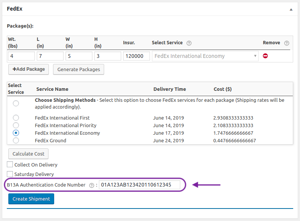The height and width of the screenshot is (221, 300).
Task: Click the FedEx International First service name
Action: (x=62, y=118)
